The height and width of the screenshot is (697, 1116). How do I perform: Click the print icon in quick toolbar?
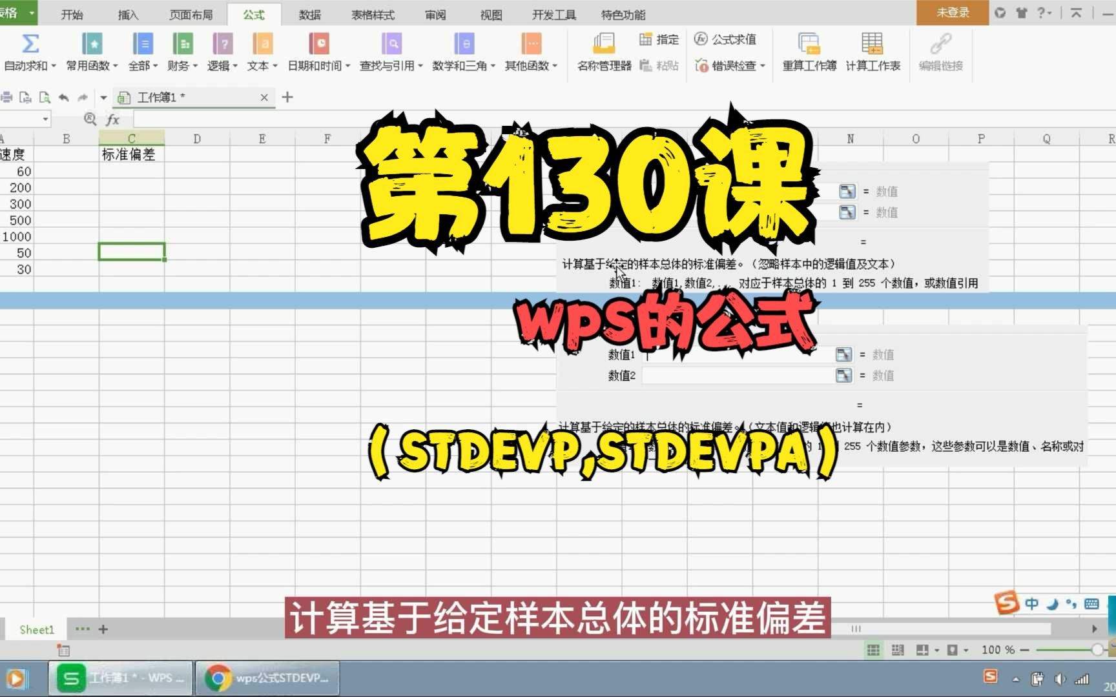6,97
